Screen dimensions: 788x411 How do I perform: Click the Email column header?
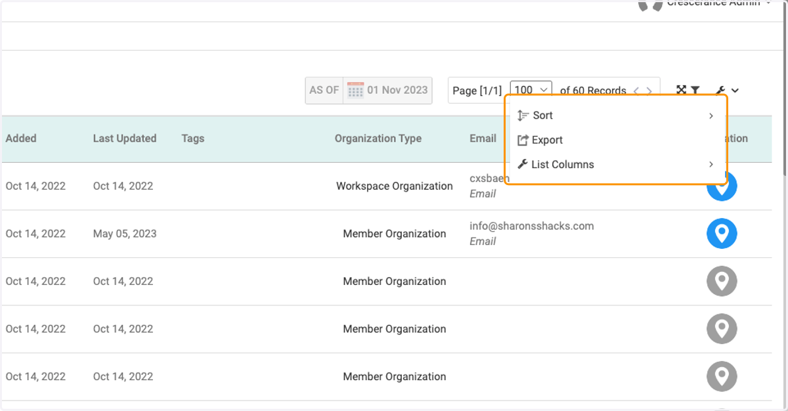click(483, 139)
